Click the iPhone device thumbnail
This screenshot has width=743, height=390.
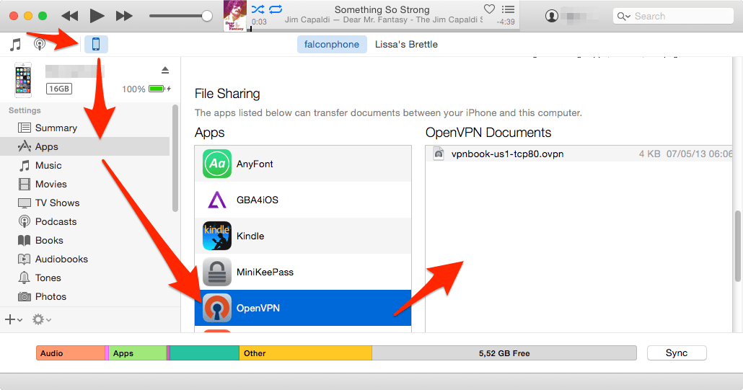[x=23, y=80]
